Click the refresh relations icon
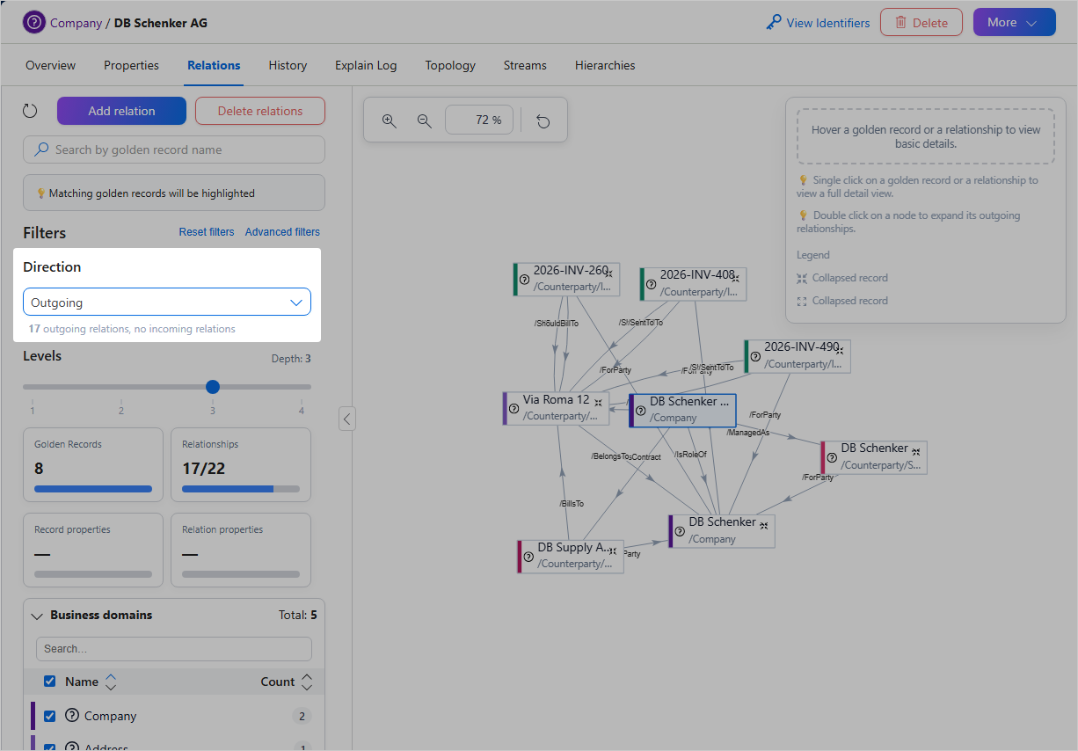Image resolution: width=1078 pixels, height=751 pixels. (30, 111)
